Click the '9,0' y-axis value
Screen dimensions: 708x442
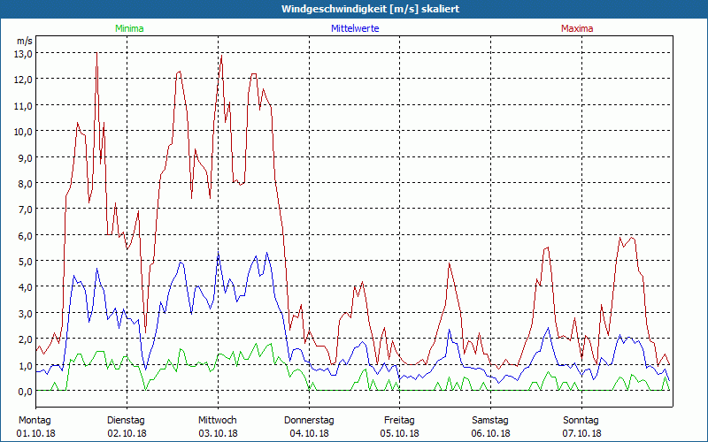[x=26, y=157]
